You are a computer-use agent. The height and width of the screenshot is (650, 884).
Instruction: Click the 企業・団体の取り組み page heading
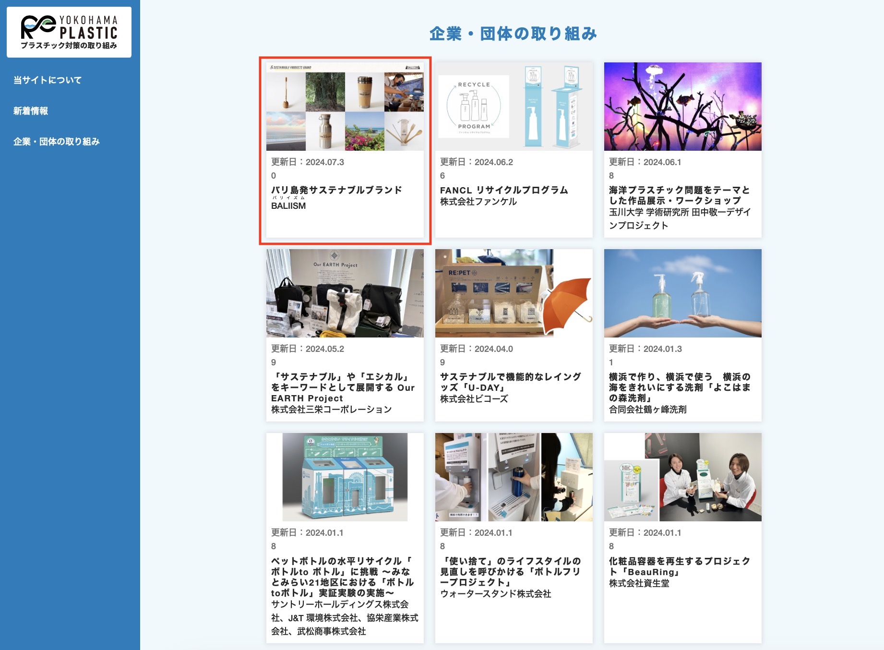(514, 34)
